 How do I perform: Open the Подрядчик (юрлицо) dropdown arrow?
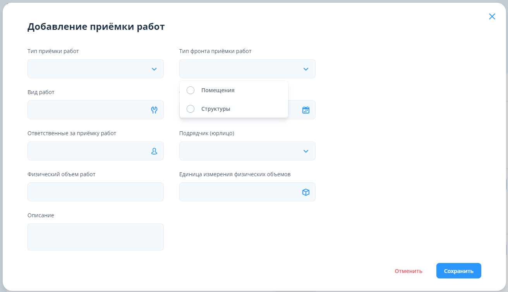click(305, 151)
